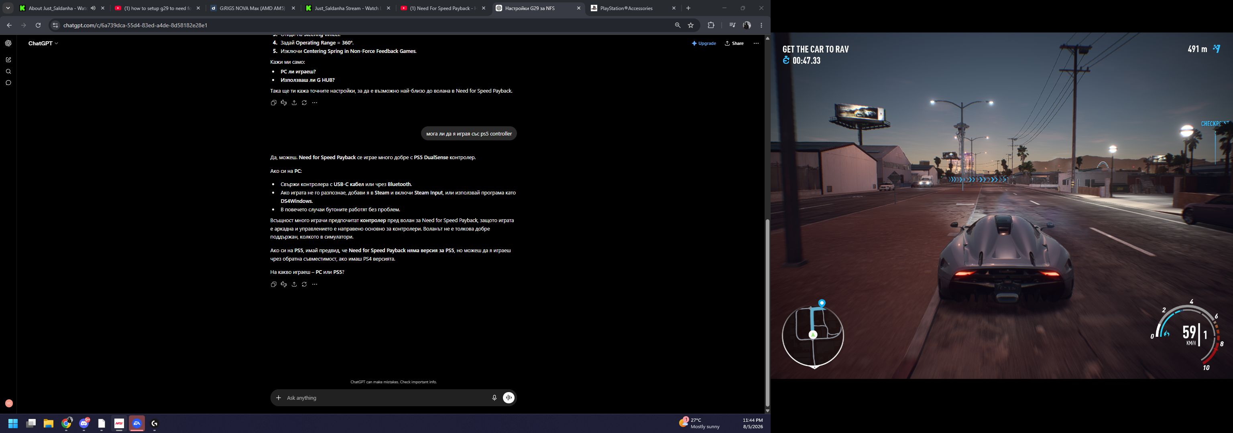The width and height of the screenshot is (1233, 433).
Task: Open the Windows Start menu
Action: 13,423
